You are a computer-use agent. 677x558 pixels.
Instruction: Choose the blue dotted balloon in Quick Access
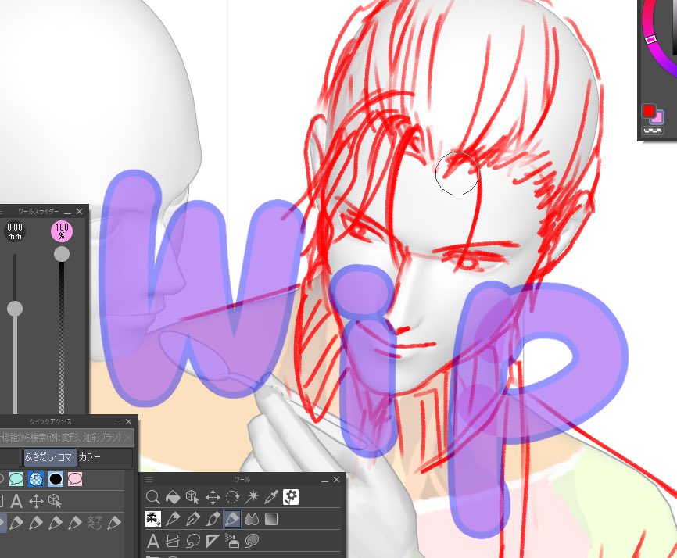click(x=36, y=479)
